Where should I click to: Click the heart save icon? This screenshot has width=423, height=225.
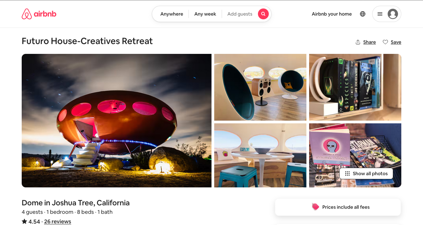click(x=385, y=42)
